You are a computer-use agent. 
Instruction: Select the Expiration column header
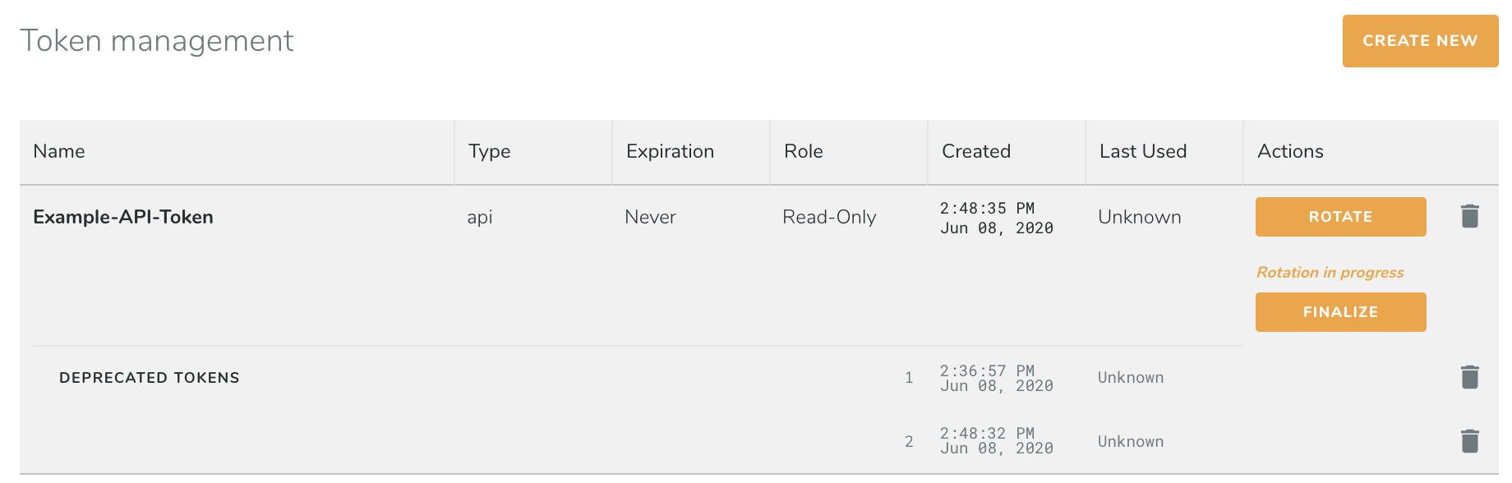point(670,151)
